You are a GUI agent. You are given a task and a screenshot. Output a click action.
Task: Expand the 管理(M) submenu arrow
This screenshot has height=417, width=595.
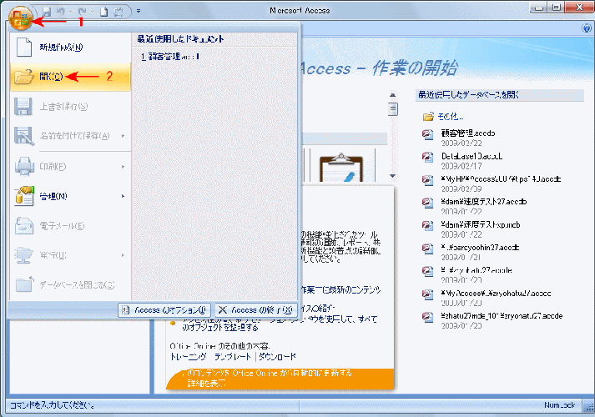click(123, 196)
